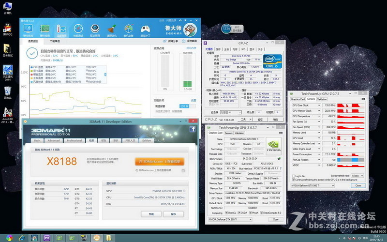This screenshot has height=242, width=387.
Task: Toggle the DirectCompute 5.0 checkbox
Action: coord(261,212)
